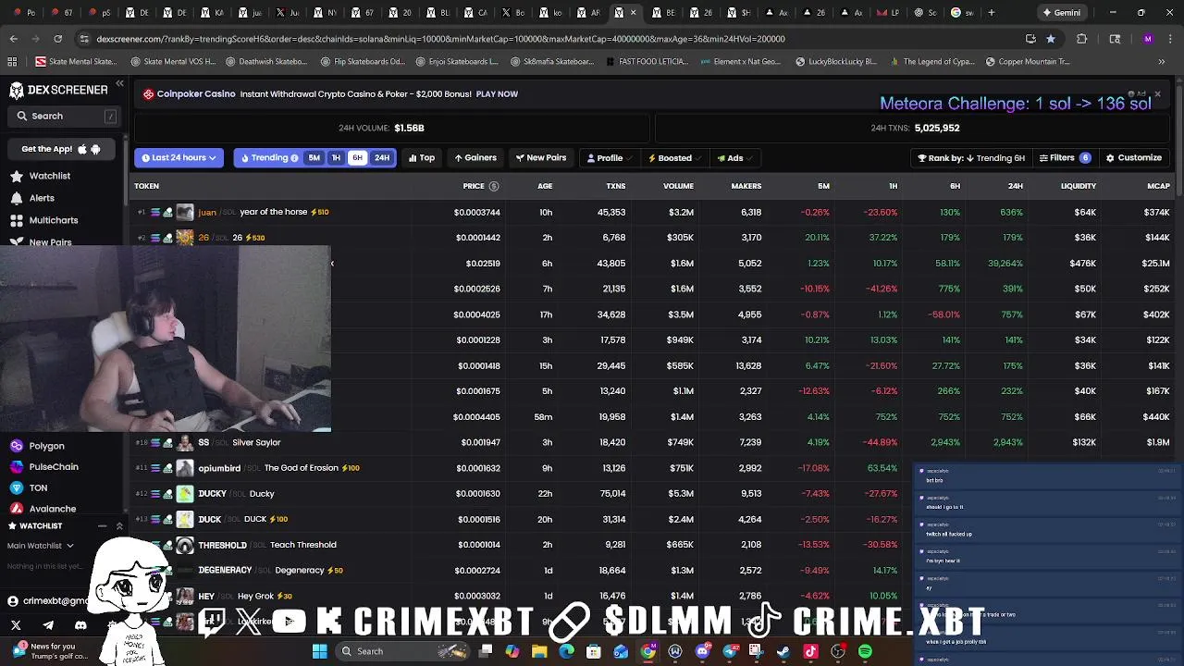Screen dimensions: 1184x666
Task: Switch to the New Pairs tab
Action: pos(541,158)
